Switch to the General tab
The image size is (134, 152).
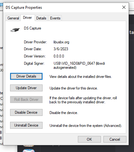click(x=13, y=18)
